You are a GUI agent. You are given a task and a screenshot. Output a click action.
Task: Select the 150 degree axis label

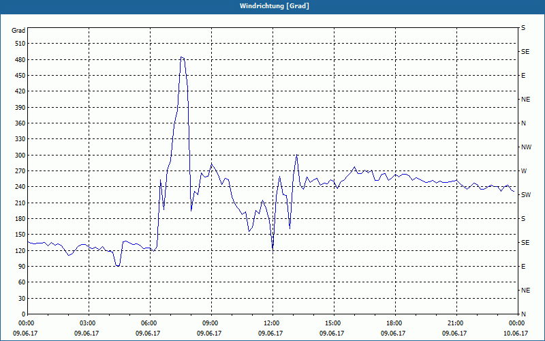pos(21,235)
